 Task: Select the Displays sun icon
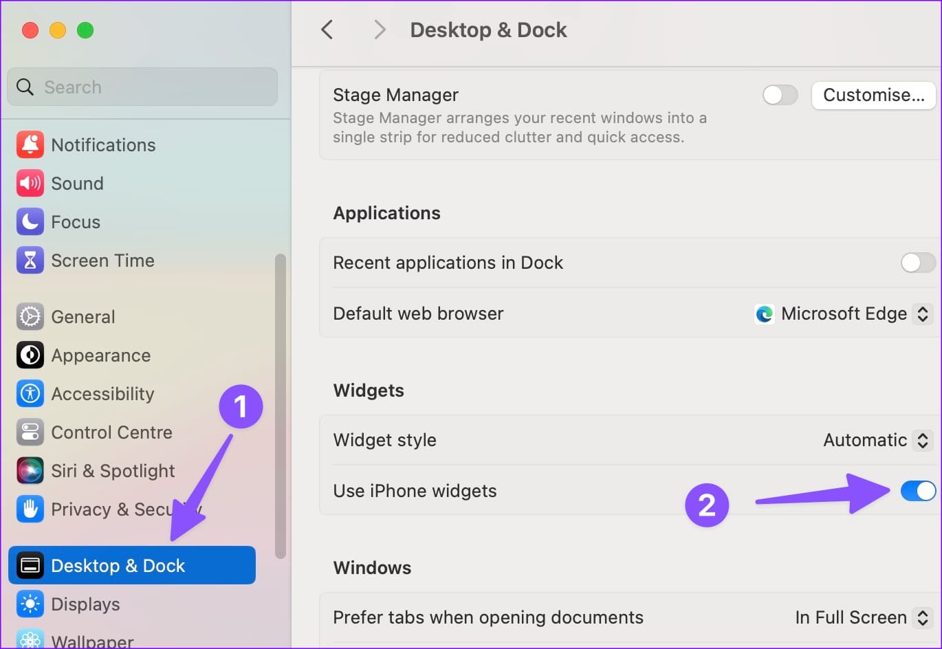tap(30, 604)
